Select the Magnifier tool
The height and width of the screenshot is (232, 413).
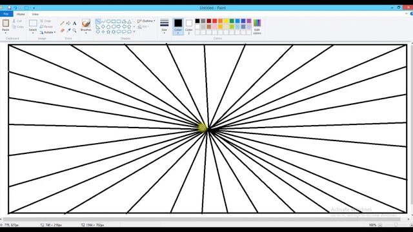(75, 30)
